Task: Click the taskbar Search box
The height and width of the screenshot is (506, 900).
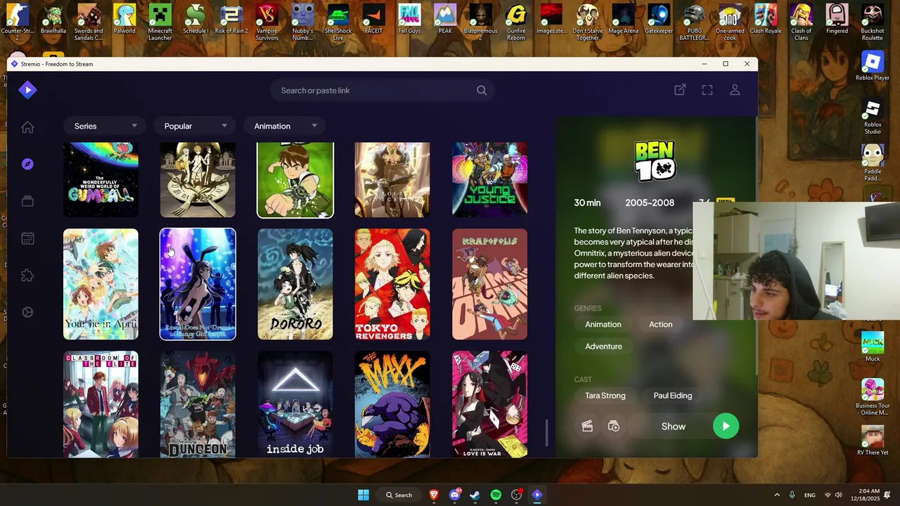Action: (x=399, y=495)
